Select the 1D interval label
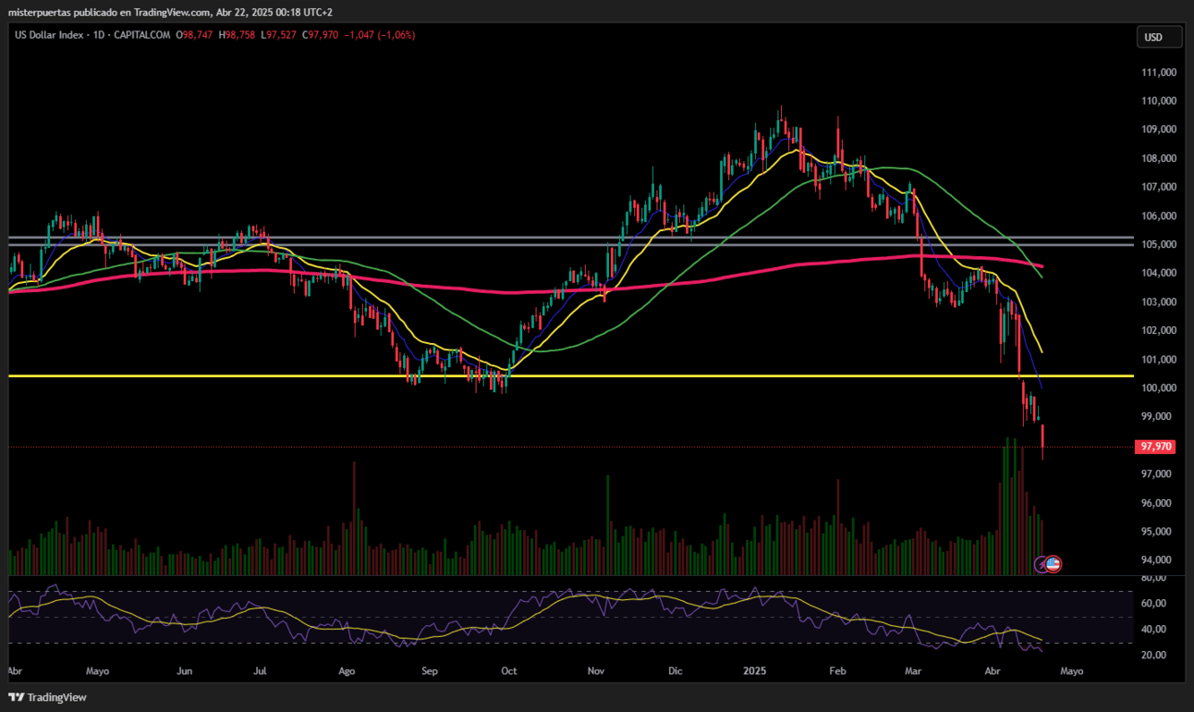 [x=98, y=35]
